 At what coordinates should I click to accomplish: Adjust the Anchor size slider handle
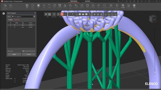[x=23, y=51]
